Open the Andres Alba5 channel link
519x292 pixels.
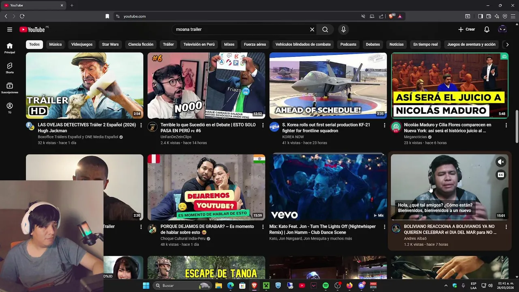click(415, 239)
